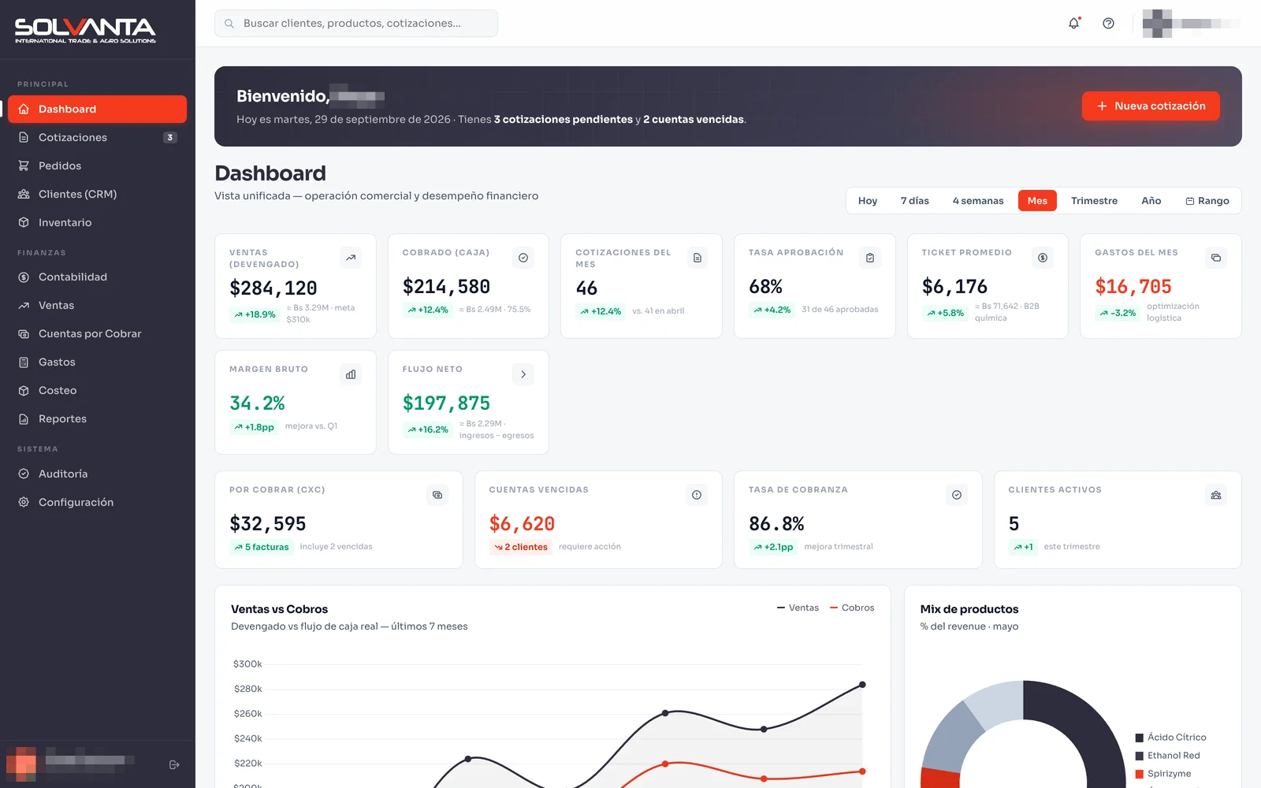
Task: Click the Ethanol Red legend swatch
Action: click(1139, 756)
